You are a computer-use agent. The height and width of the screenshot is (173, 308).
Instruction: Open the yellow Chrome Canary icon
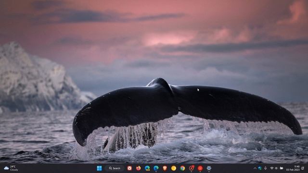(x=174, y=168)
